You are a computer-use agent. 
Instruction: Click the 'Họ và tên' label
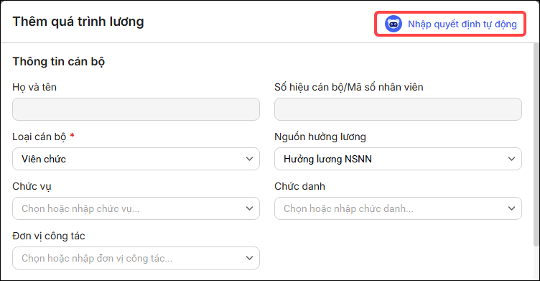tap(34, 87)
